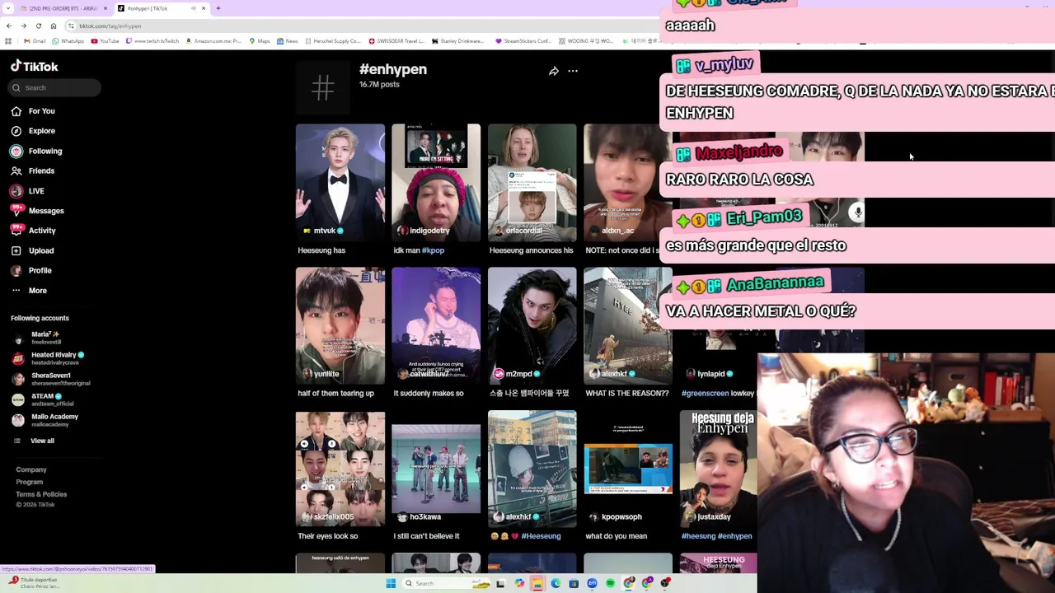
Task: Expand the Program footer section
Action: click(x=29, y=482)
